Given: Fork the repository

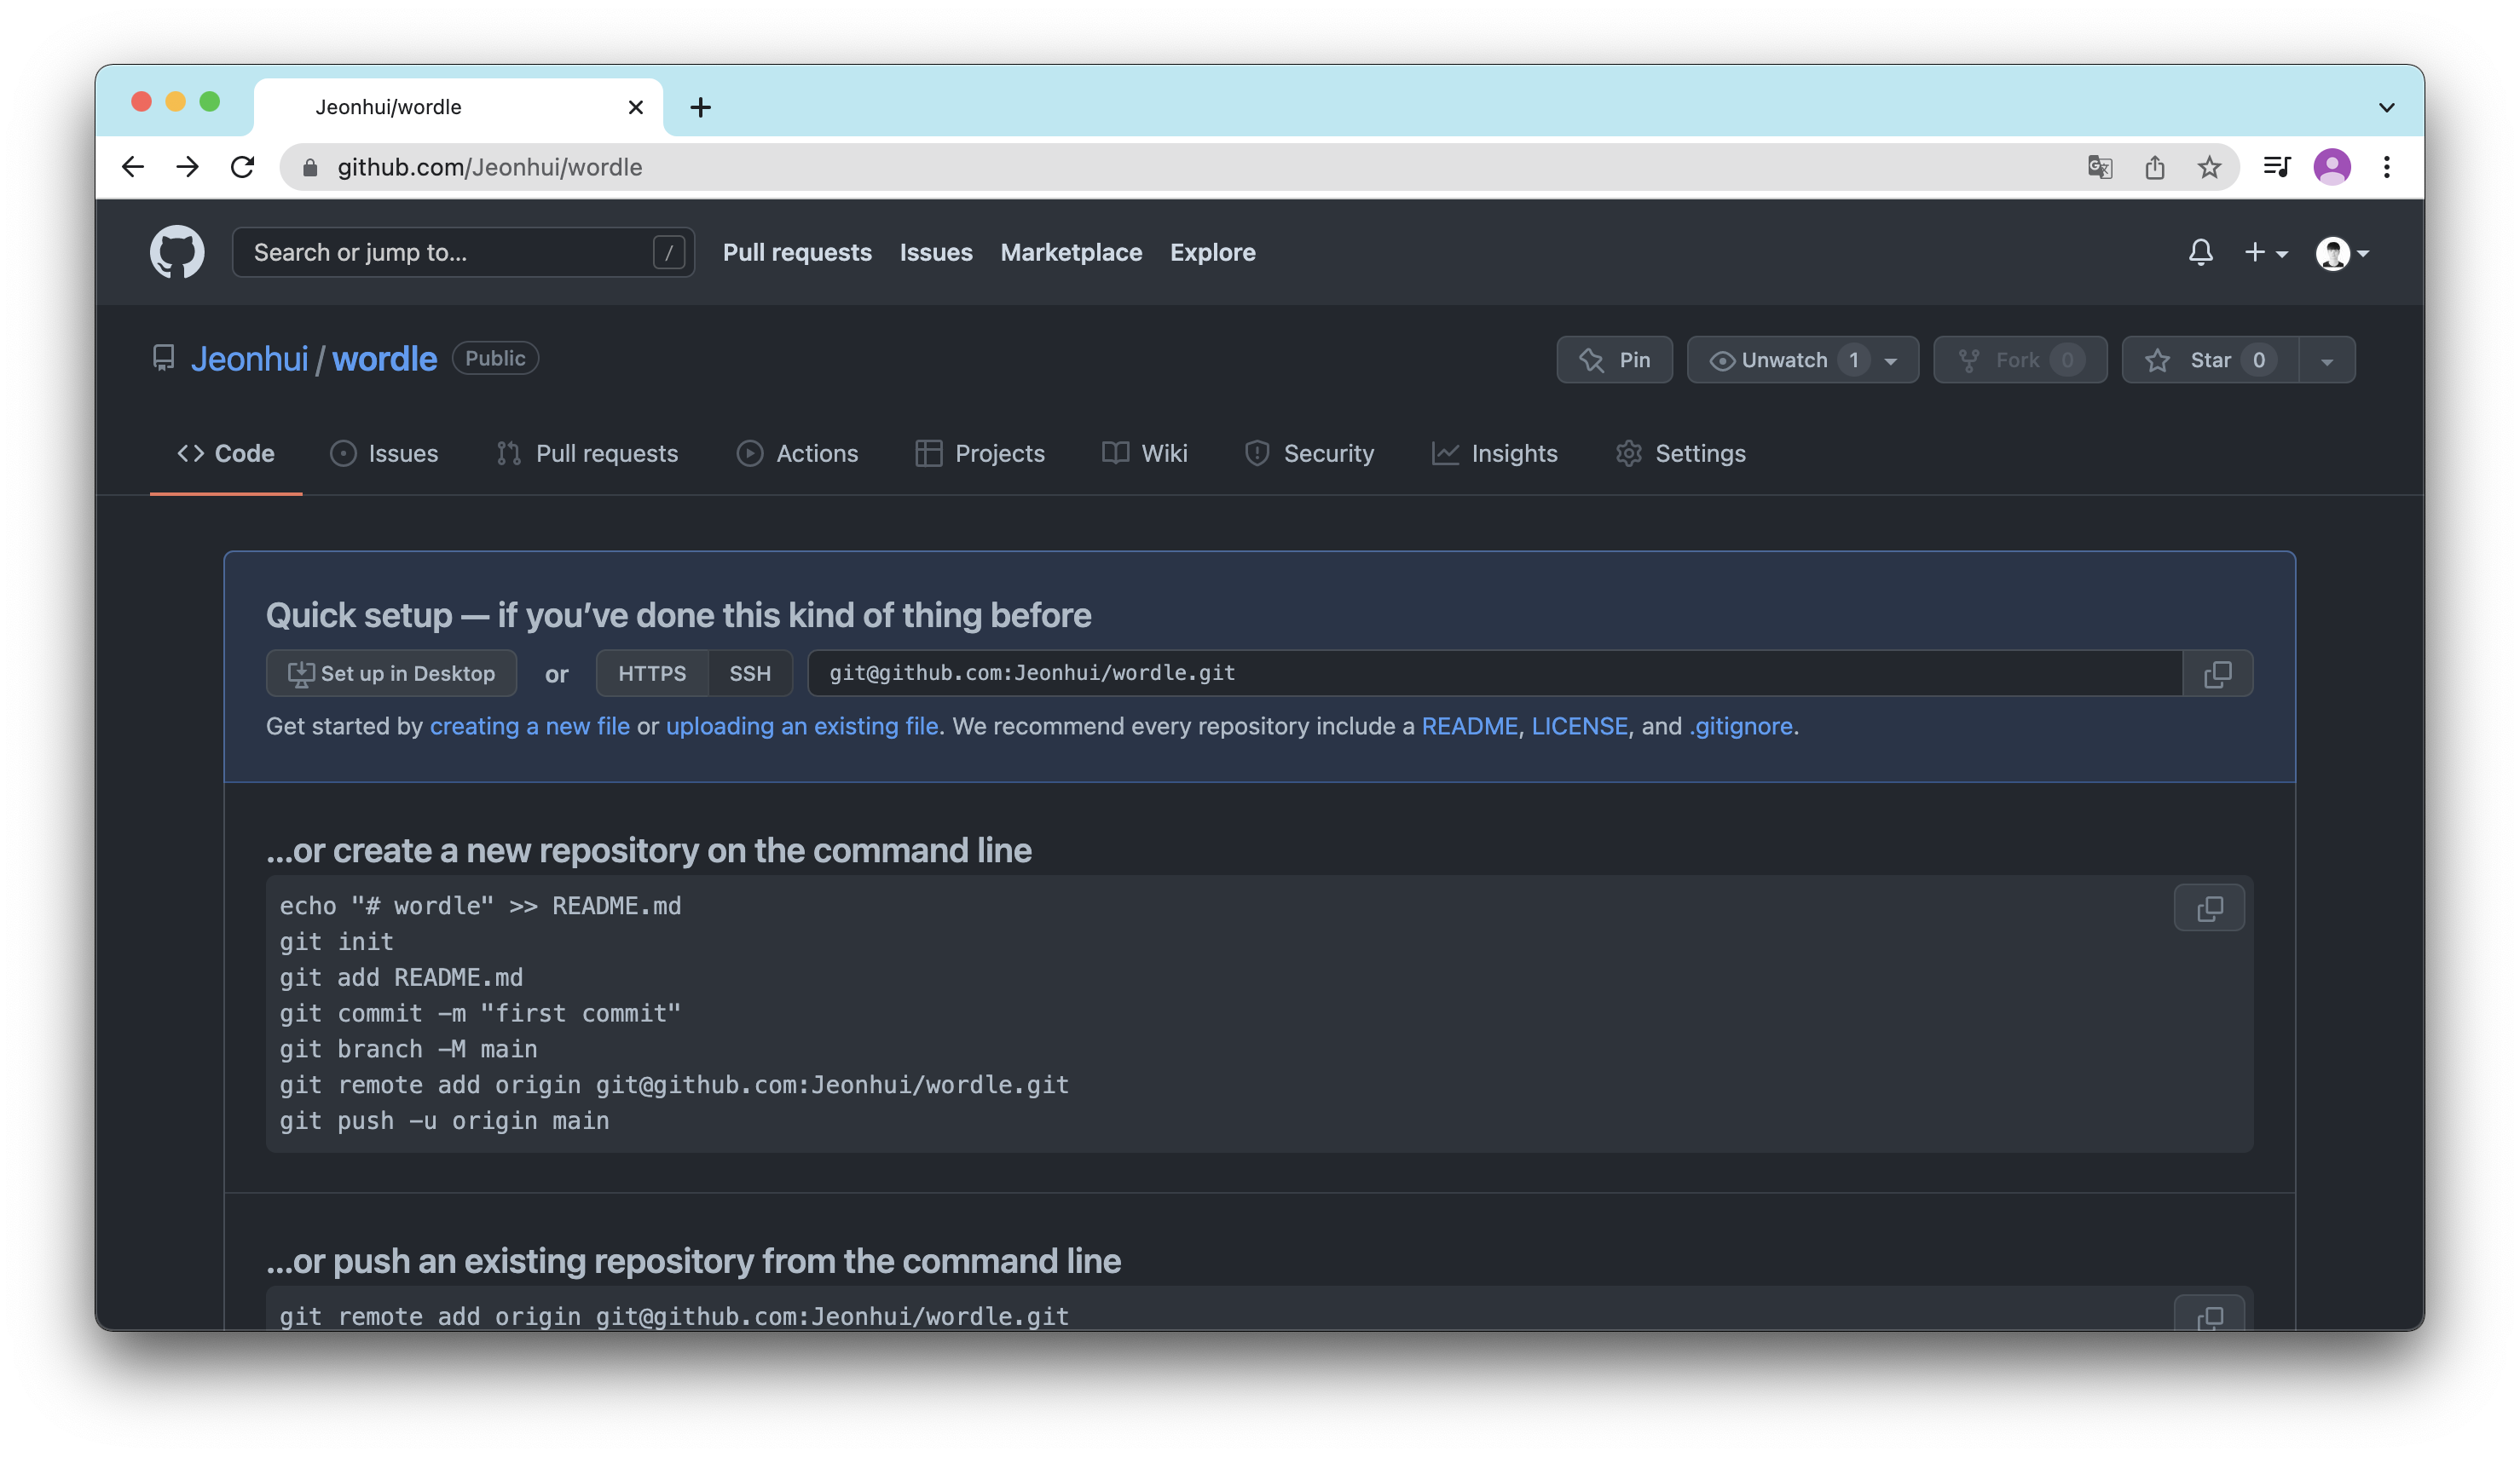Looking at the screenshot, I should point(2020,360).
